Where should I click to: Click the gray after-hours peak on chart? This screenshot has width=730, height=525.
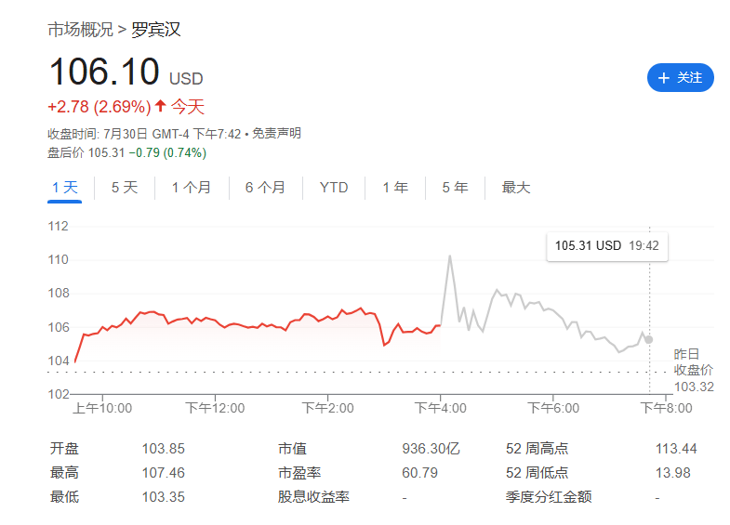click(450, 256)
